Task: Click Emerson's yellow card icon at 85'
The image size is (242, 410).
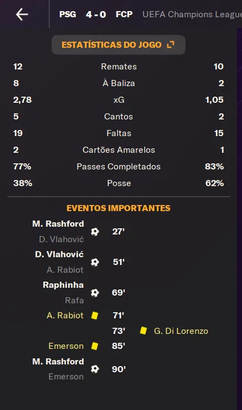Action: 95,346
